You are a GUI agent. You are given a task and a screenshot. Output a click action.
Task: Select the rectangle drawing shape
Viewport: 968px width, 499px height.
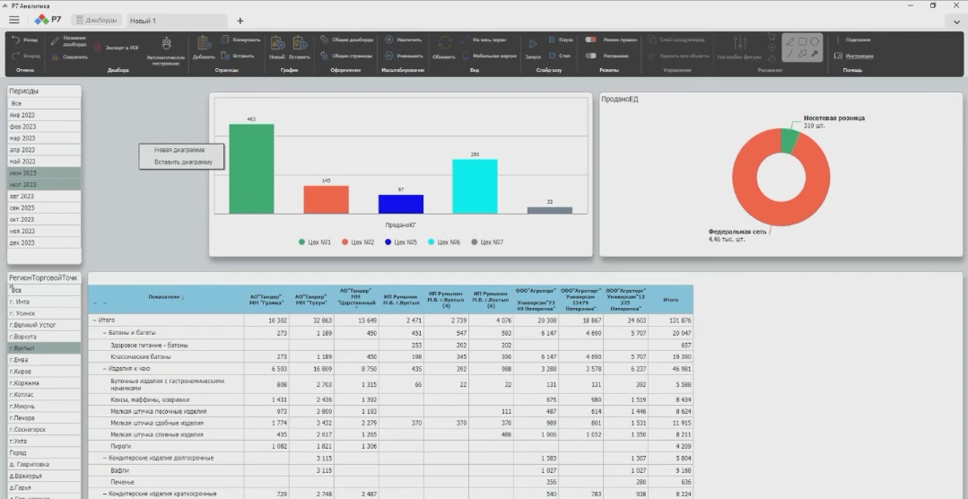[802, 41]
